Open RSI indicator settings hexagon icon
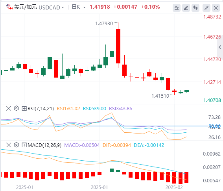223x191 pixels. 17,108
